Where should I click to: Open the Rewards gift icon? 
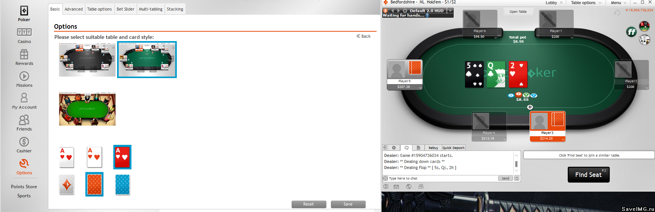(x=24, y=54)
